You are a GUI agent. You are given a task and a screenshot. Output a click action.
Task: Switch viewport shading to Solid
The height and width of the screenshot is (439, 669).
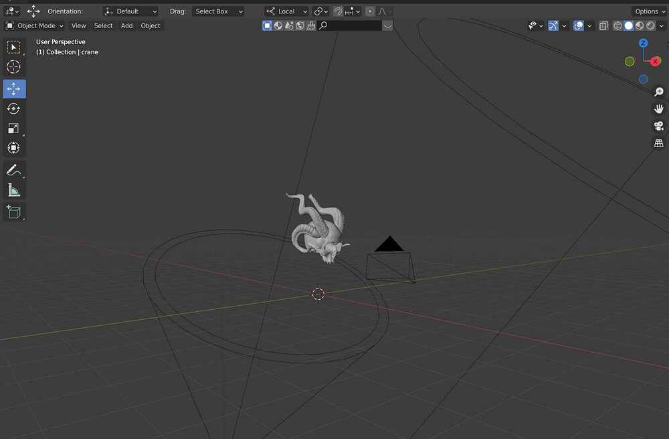coord(628,25)
